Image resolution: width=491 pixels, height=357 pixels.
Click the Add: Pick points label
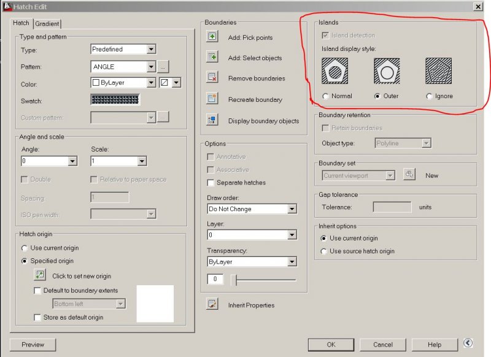(x=250, y=37)
